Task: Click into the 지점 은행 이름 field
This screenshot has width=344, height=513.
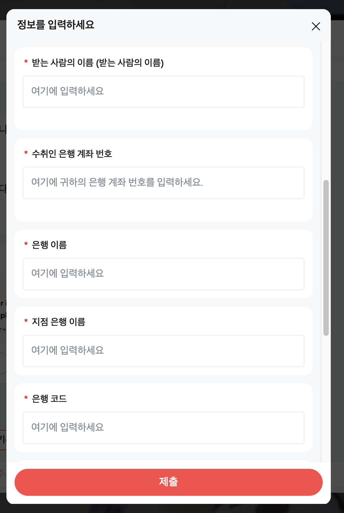Action: coord(164,351)
